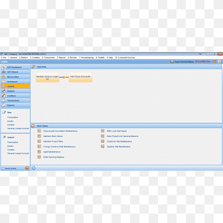Screen dimensions: 223x223
Task: Search Debtor under the Search section
Action: pyautogui.click(x=11, y=146)
